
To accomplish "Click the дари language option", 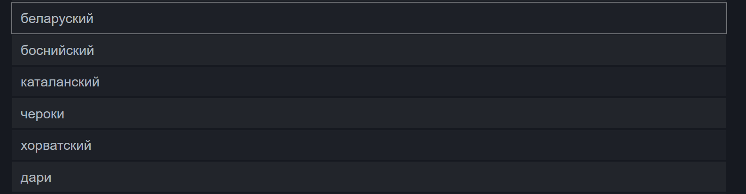I will click(36, 178).
